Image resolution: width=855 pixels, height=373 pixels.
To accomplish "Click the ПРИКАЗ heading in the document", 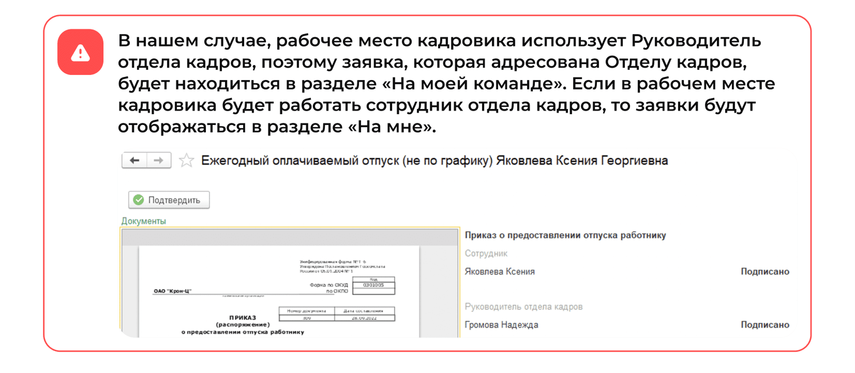I will pos(243,318).
